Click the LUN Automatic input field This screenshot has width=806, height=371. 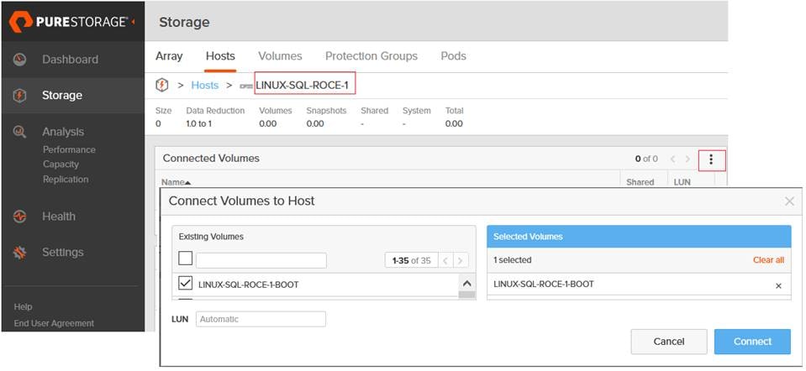pyautogui.click(x=261, y=319)
